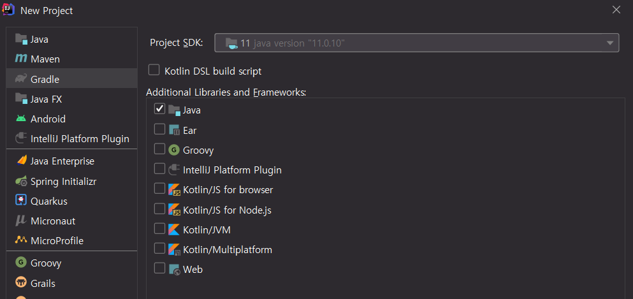633x299 pixels.
Task: Select Java FX project type label
Action: [x=46, y=99]
